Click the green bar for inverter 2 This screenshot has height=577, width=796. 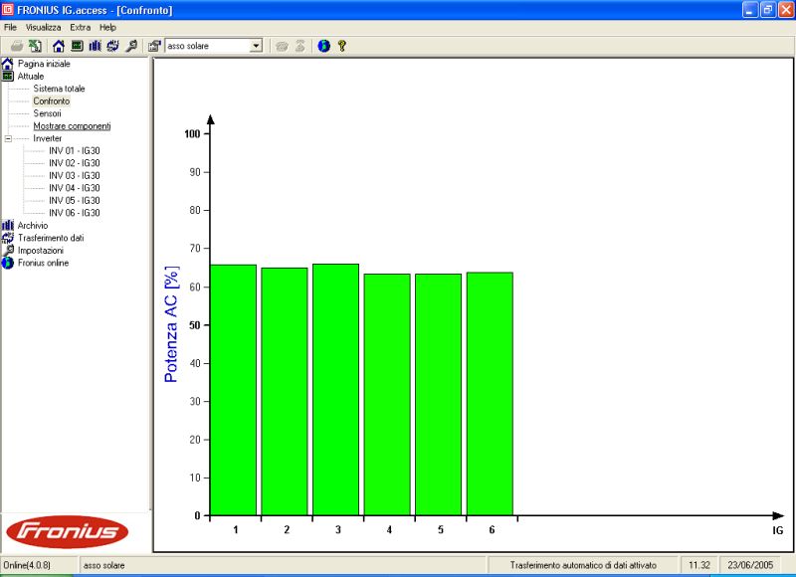[x=285, y=392]
